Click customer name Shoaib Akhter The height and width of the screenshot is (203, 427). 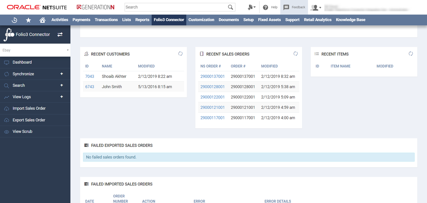point(114,76)
